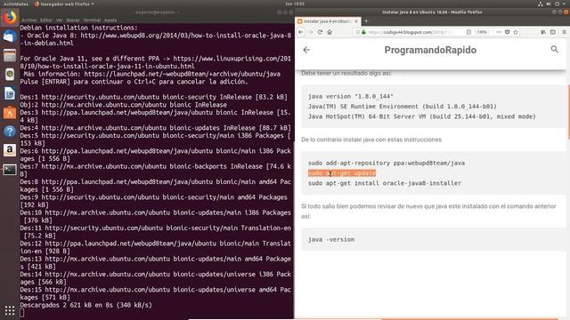
Task: Open page actions three-dot menu
Action: click(x=499, y=32)
